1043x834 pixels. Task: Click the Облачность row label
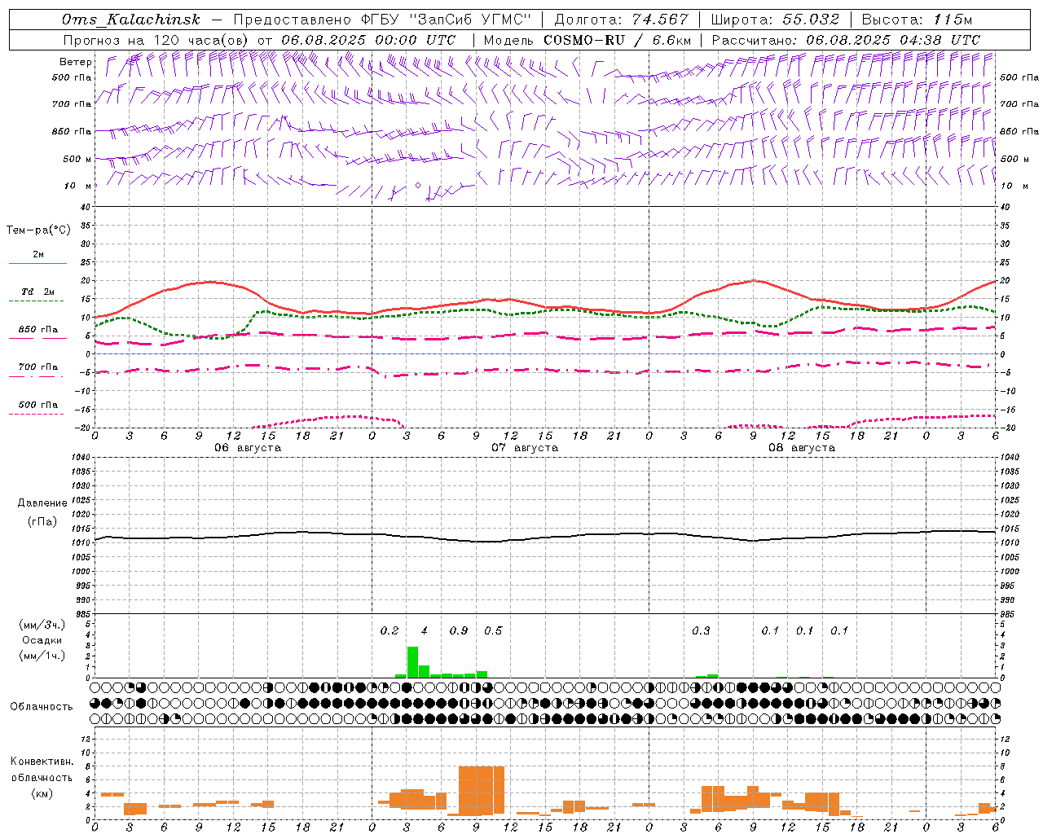point(42,707)
